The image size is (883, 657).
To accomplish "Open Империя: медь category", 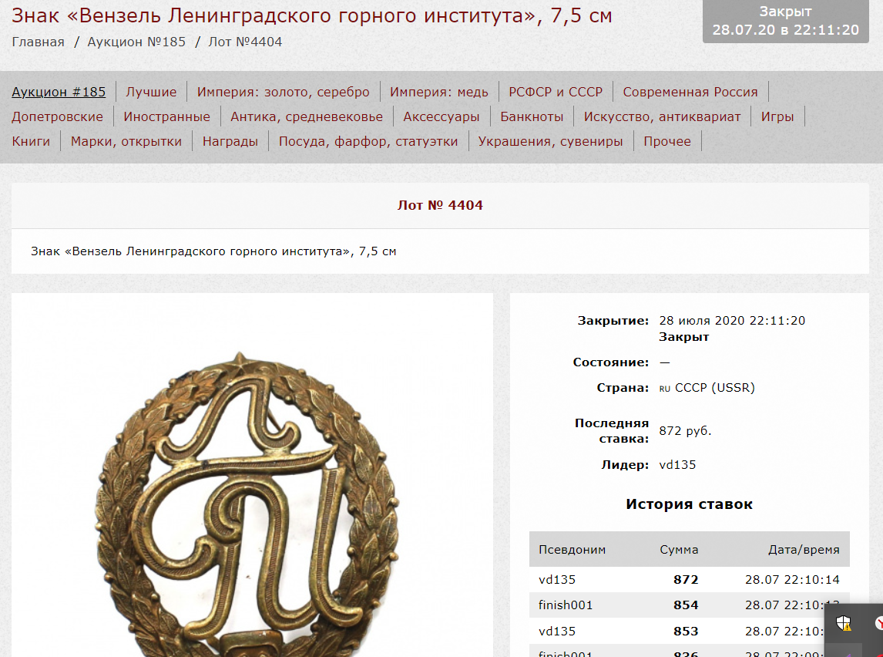I will point(438,92).
